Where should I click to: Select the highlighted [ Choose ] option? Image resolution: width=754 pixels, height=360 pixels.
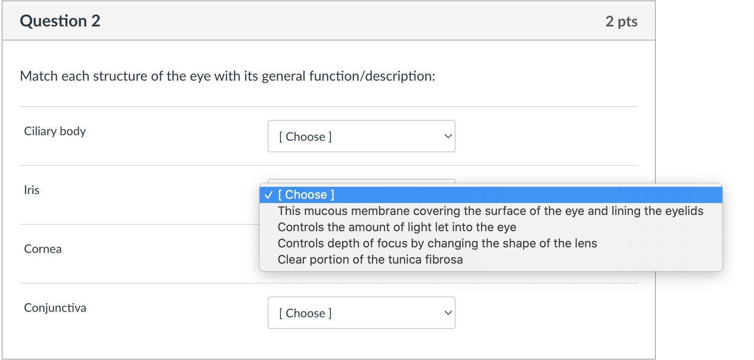[491, 195]
